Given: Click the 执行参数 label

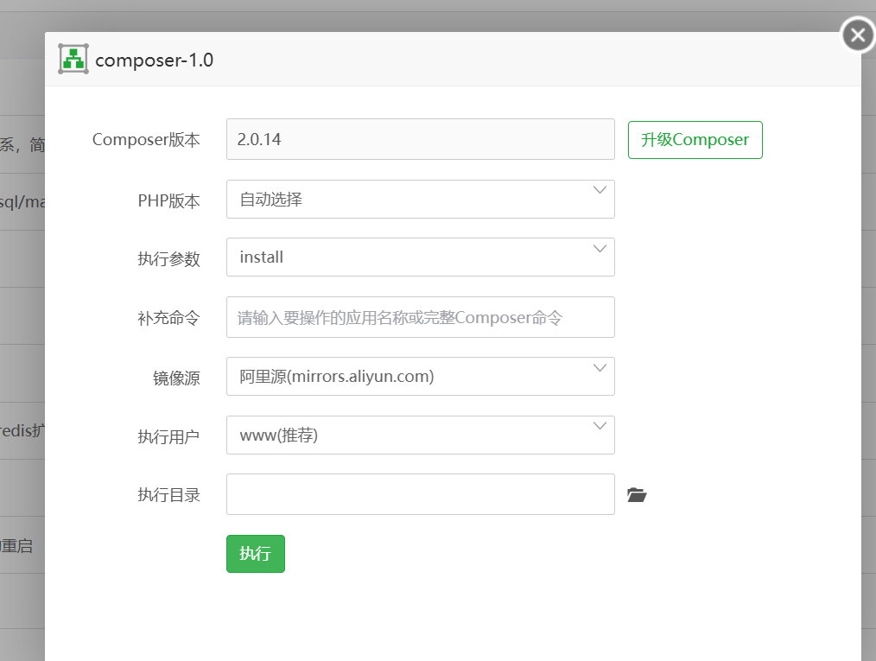Looking at the screenshot, I should coord(168,258).
